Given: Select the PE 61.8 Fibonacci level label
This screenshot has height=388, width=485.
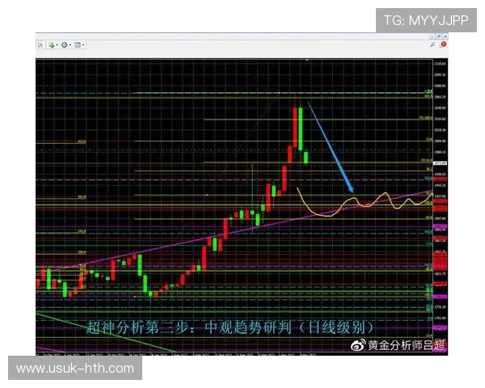Looking at the screenshot, I should 427,160.
